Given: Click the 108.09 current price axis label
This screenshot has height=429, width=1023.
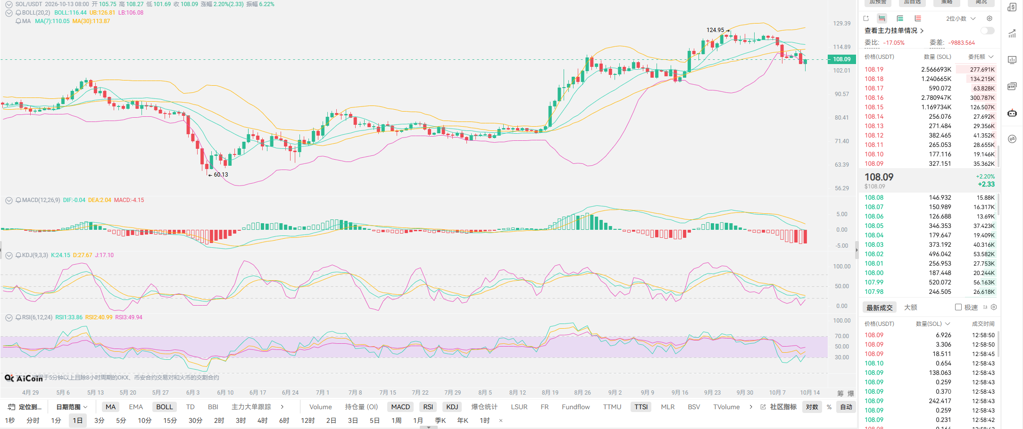Looking at the screenshot, I should tap(842, 59).
